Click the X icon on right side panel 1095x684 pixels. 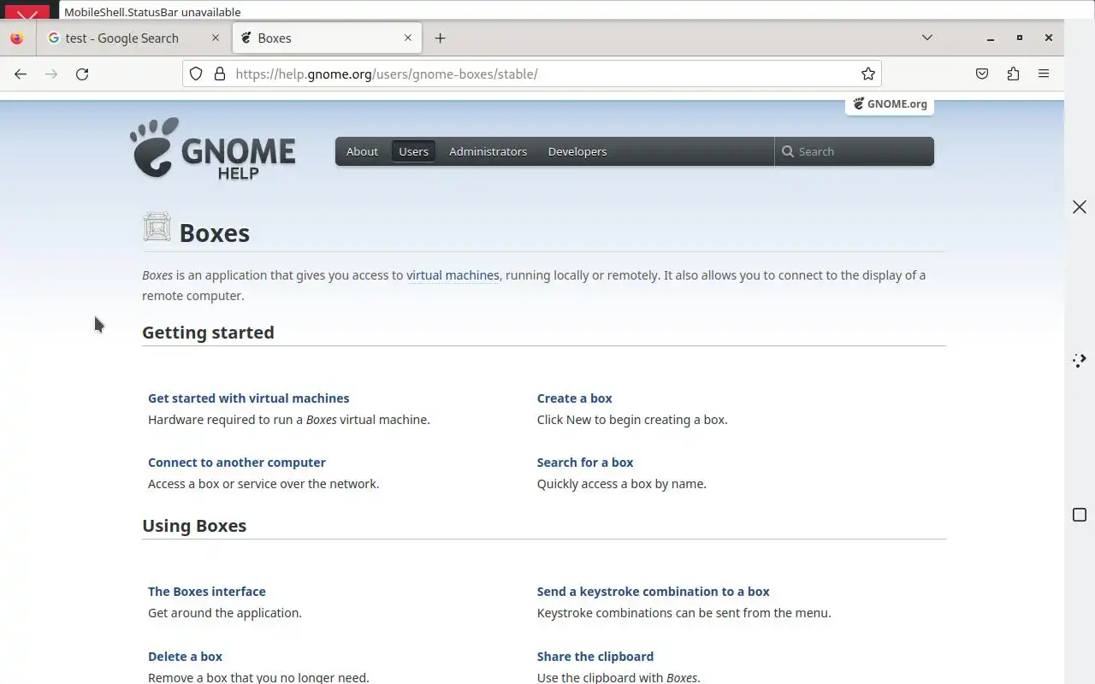pos(1080,207)
